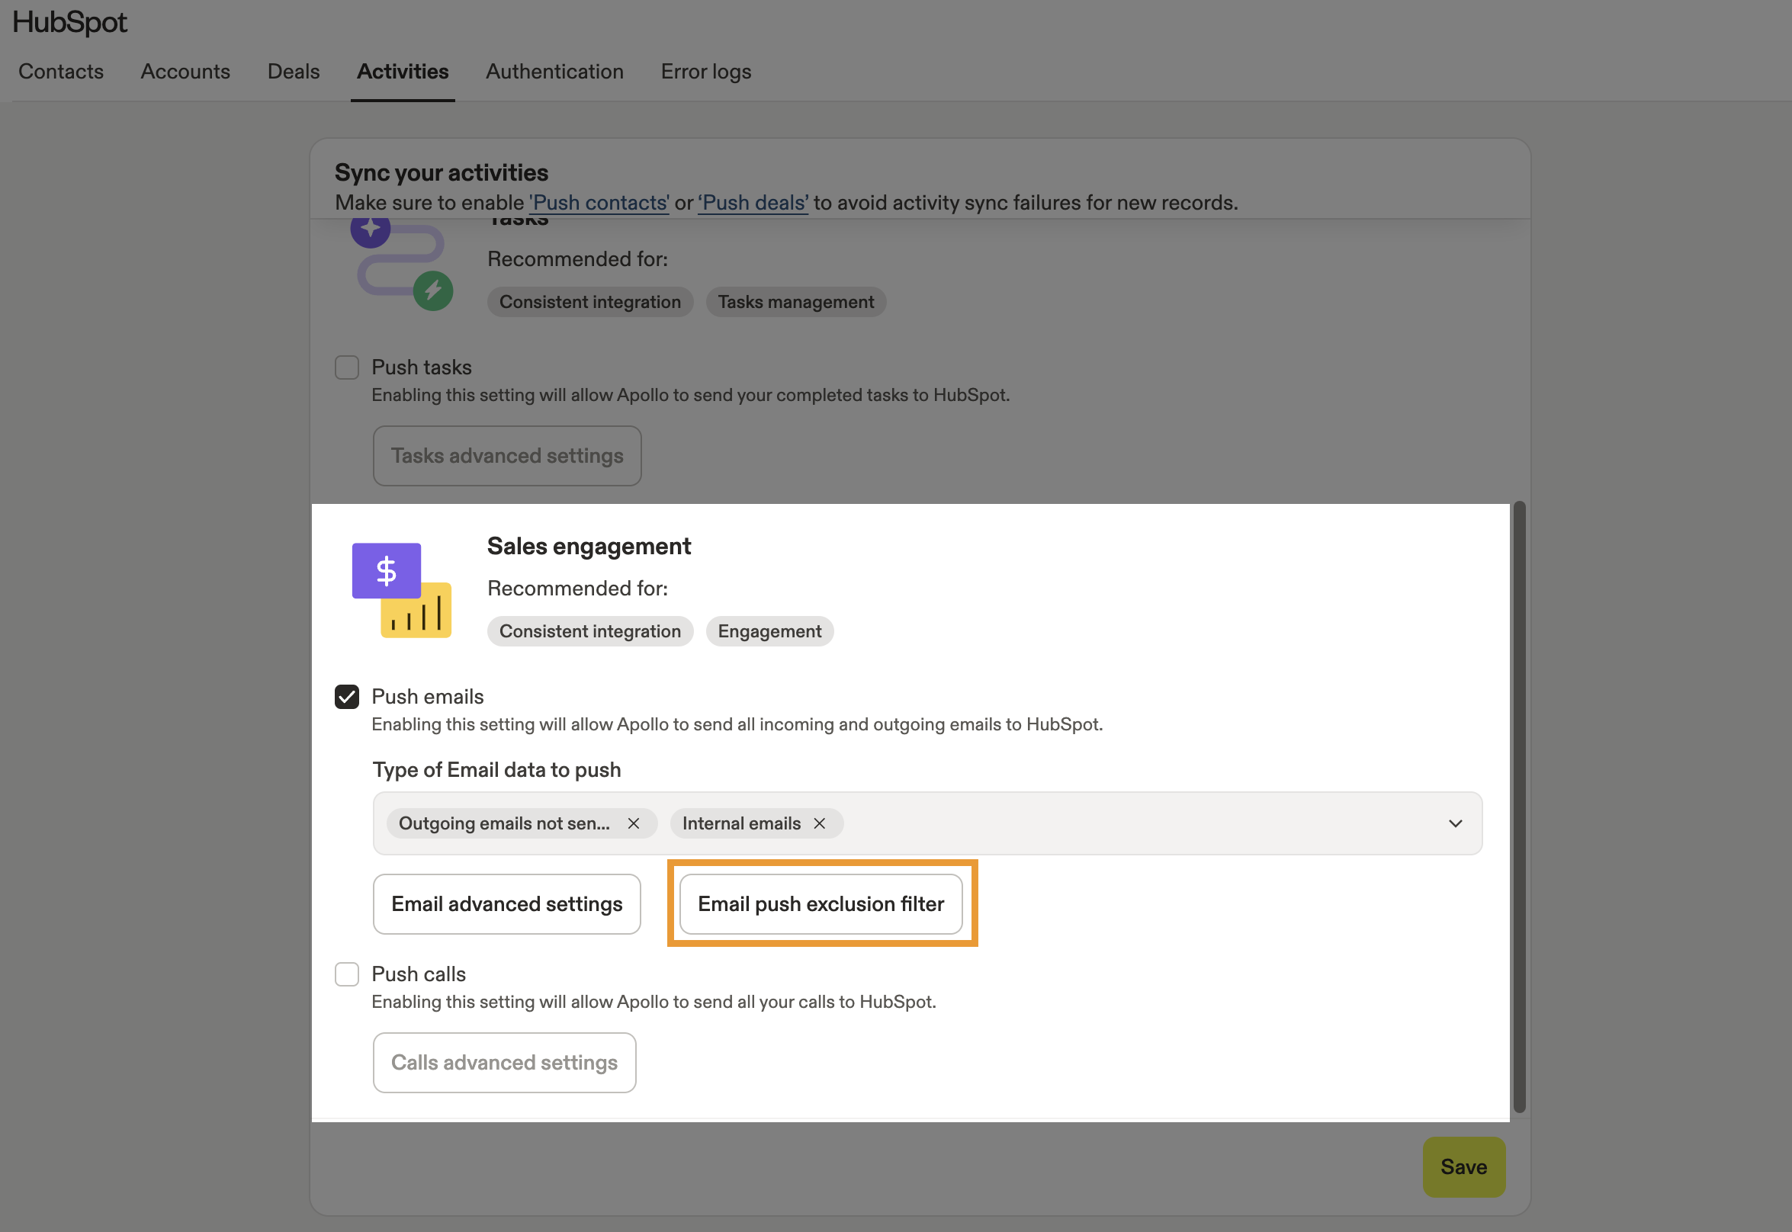Switch to the Accounts tab

(x=185, y=71)
